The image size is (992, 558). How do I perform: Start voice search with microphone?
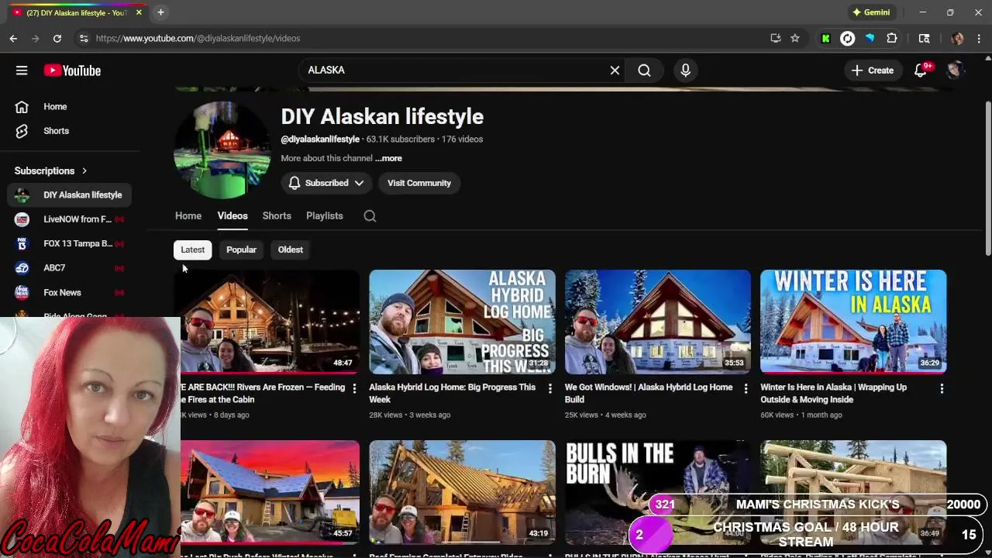pos(685,71)
